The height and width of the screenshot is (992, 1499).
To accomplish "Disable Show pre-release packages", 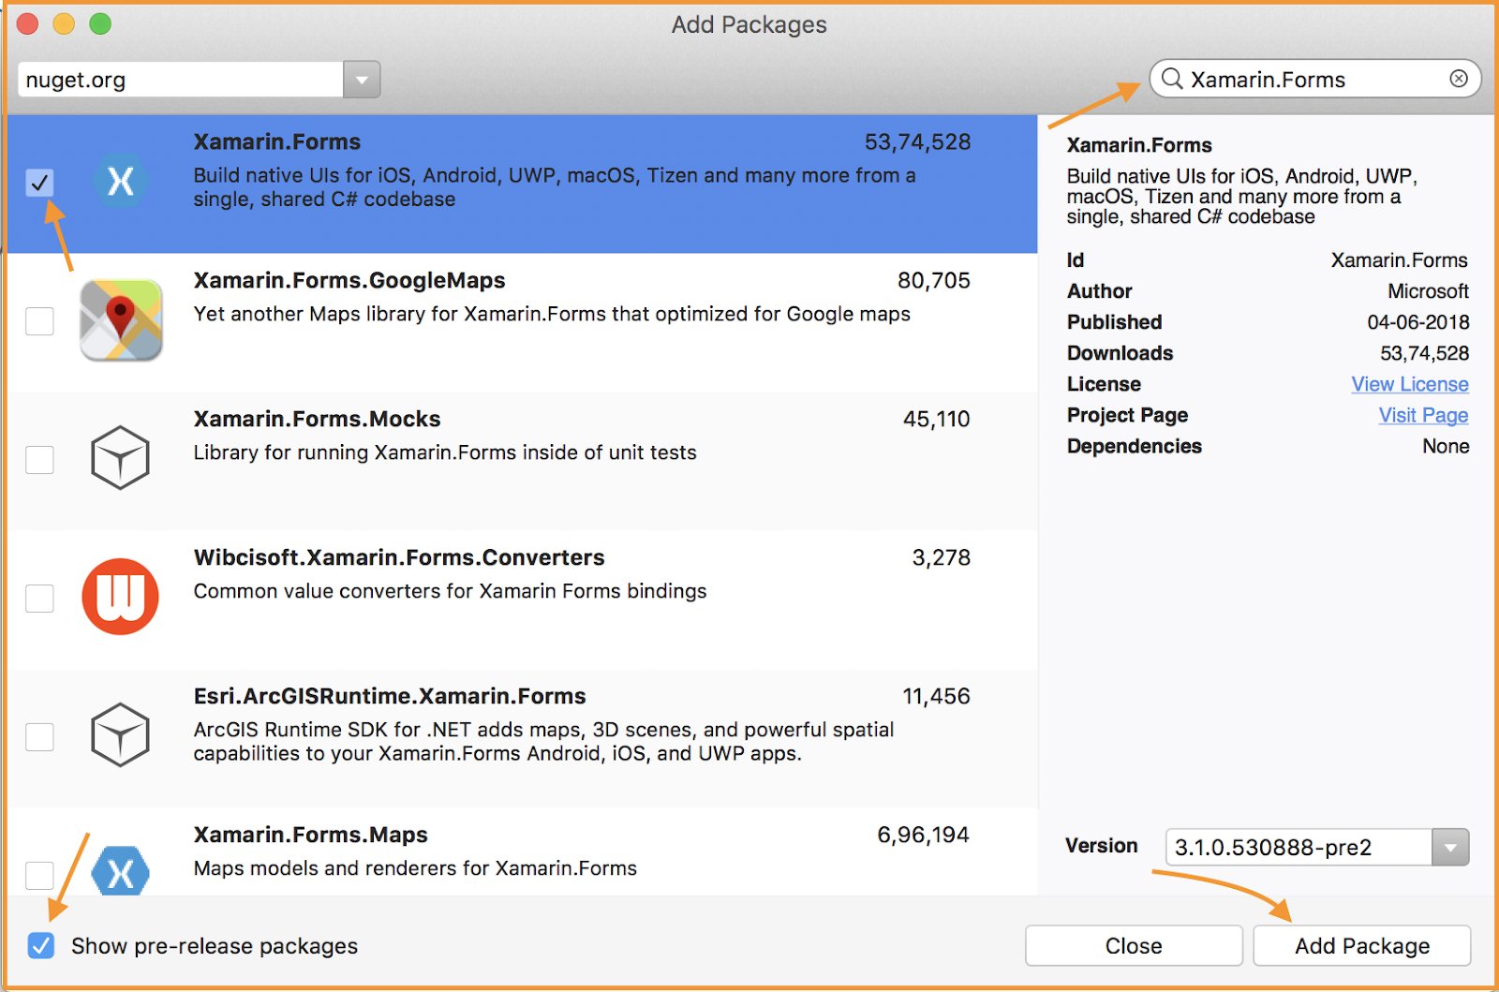I will [x=40, y=946].
